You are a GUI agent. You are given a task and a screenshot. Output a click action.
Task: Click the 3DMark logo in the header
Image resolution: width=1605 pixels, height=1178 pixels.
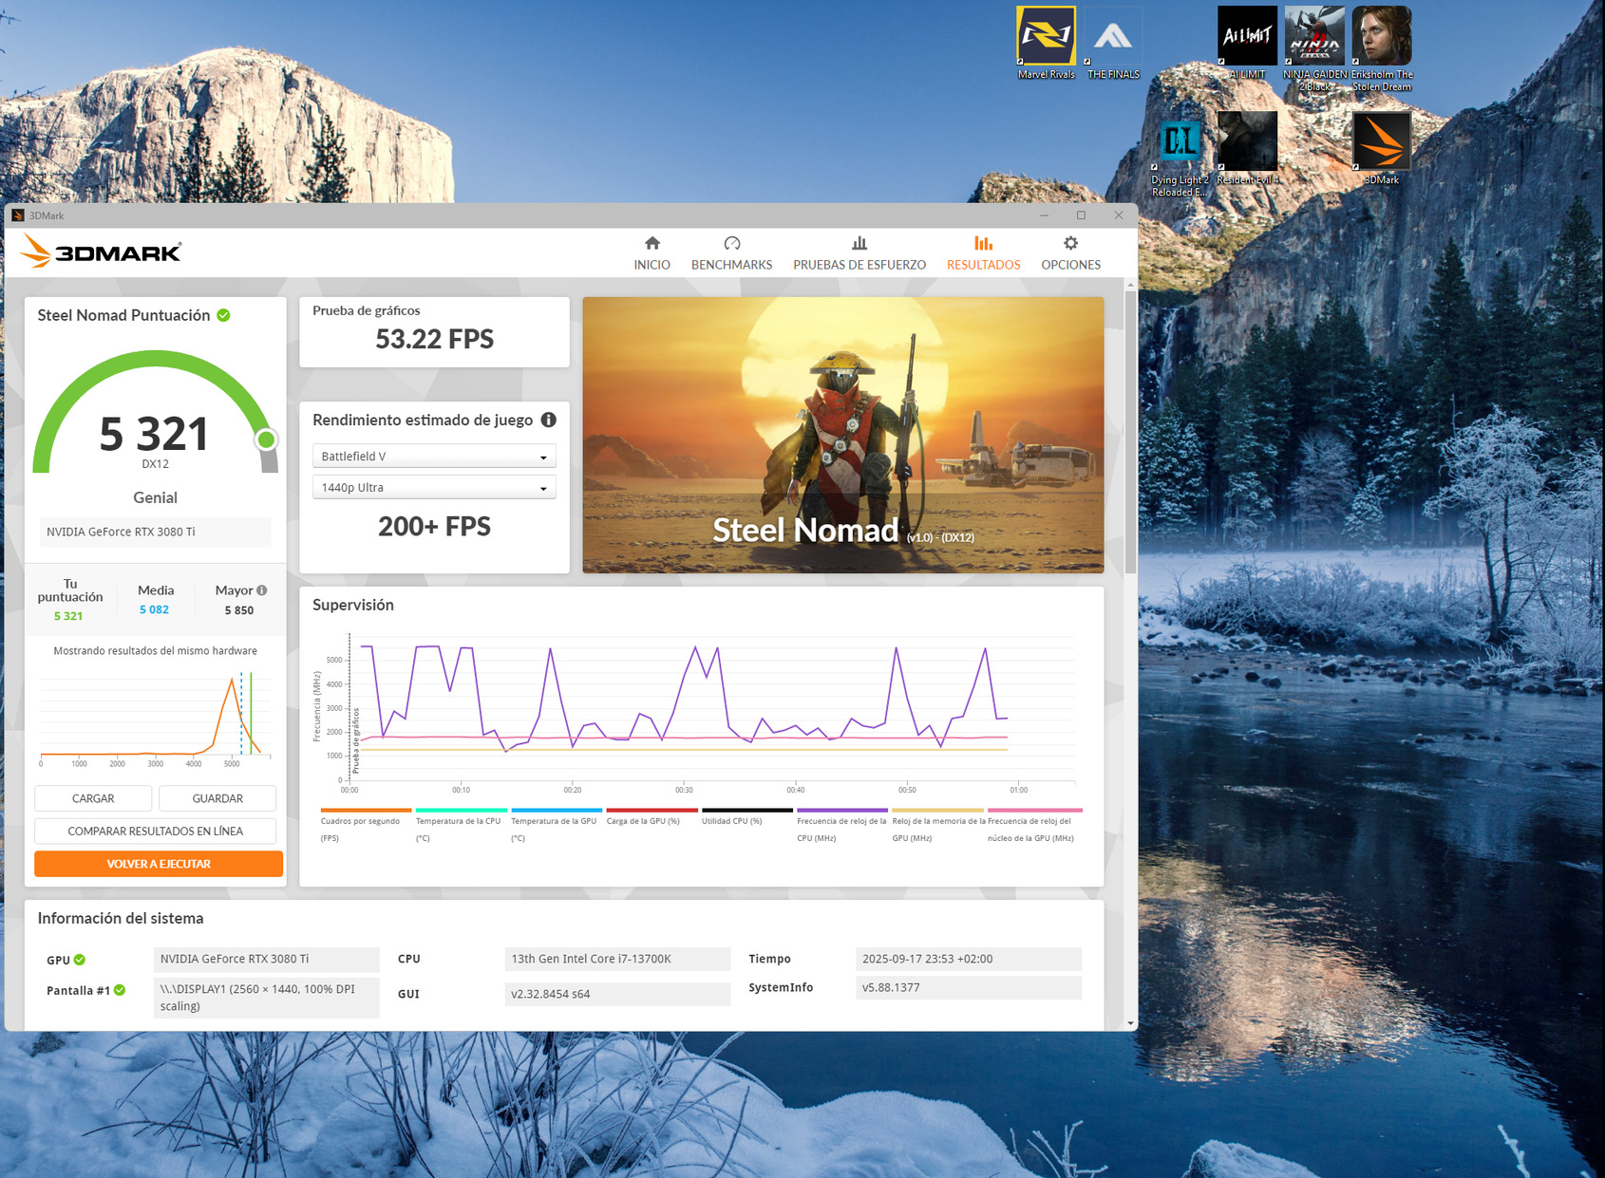point(101,252)
